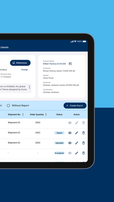Click the inspector name Charles Jackson name of2343
This screenshot has width=114, height=202.
[x=61, y=85]
